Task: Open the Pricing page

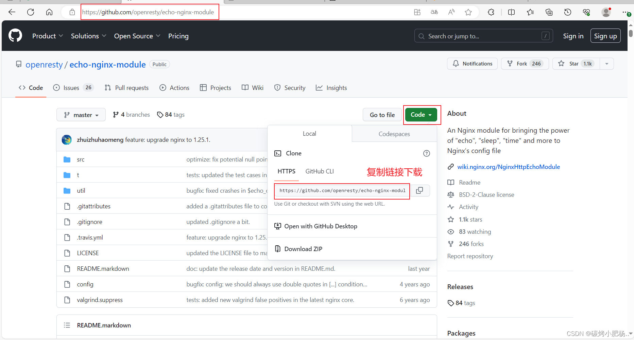Action: [178, 36]
